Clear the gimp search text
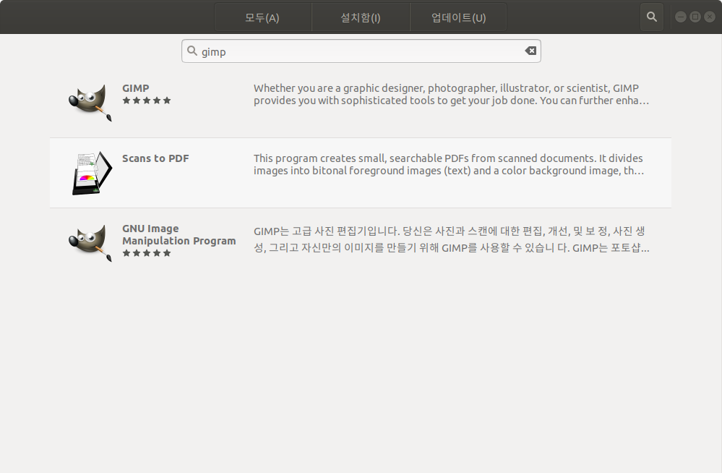 [530, 51]
